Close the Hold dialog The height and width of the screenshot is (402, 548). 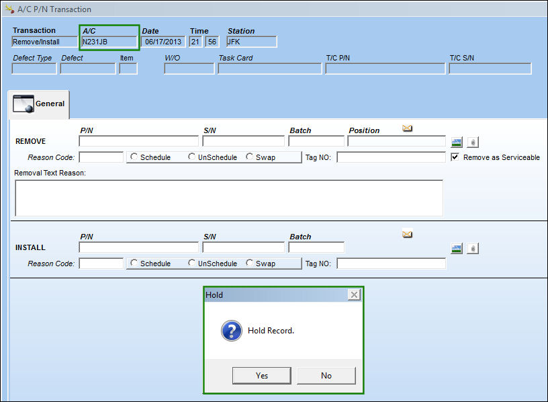354,295
